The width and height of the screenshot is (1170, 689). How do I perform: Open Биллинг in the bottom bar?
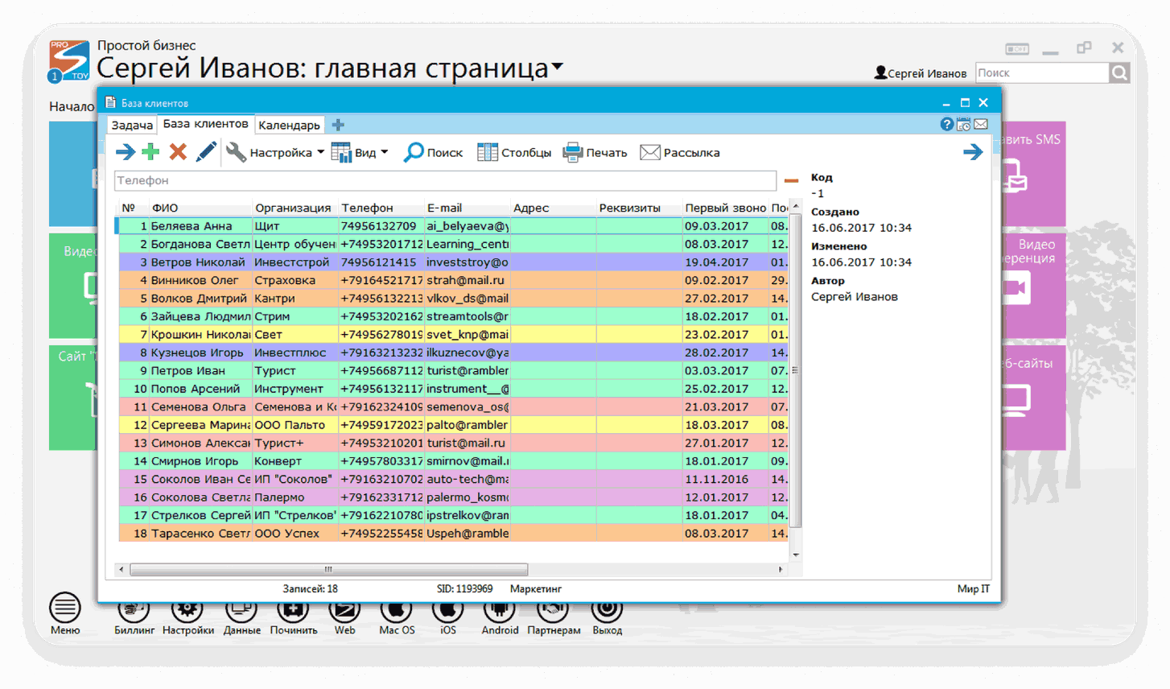pos(134,618)
